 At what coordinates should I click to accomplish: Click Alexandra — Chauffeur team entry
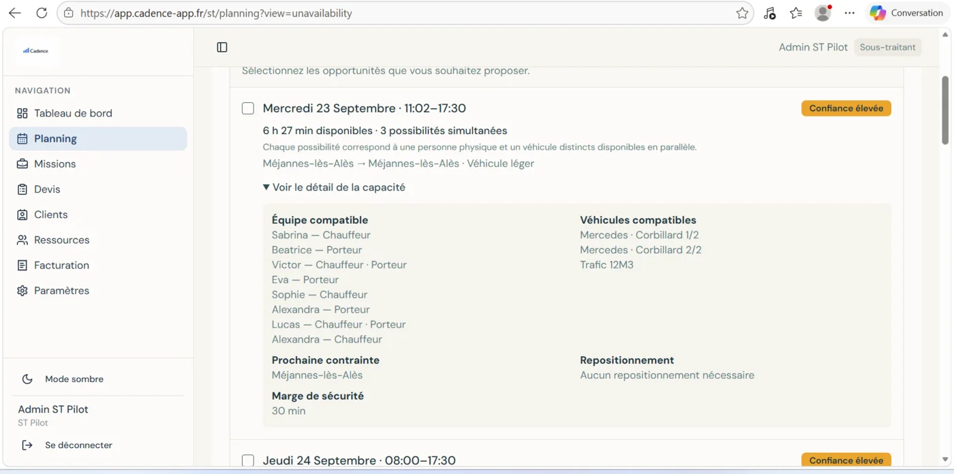[327, 340]
